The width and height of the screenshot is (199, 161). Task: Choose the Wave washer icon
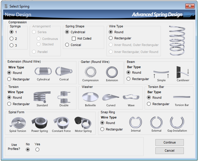[131, 97]
